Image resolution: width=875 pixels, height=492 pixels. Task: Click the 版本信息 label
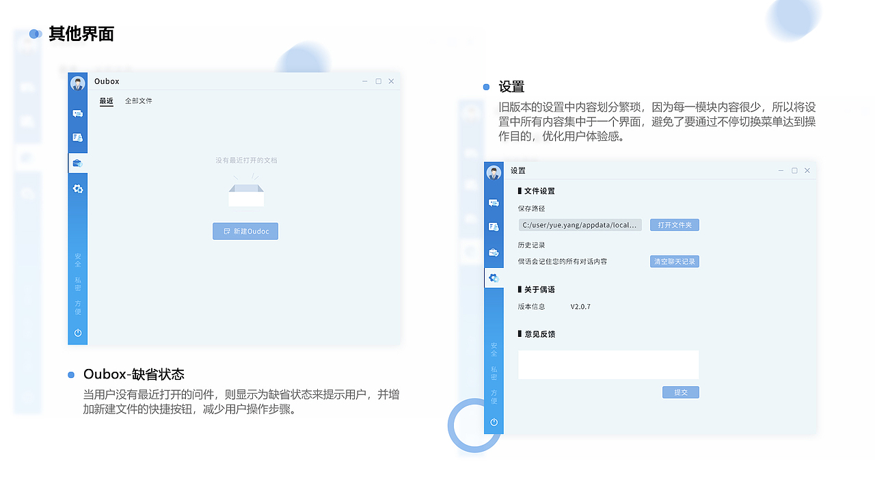point(532,307)
